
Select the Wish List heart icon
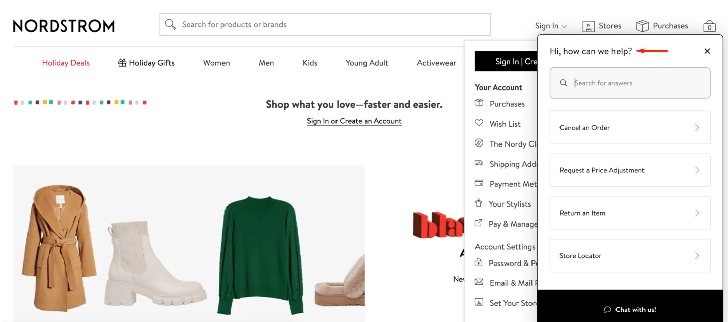(x=479, y=123)
